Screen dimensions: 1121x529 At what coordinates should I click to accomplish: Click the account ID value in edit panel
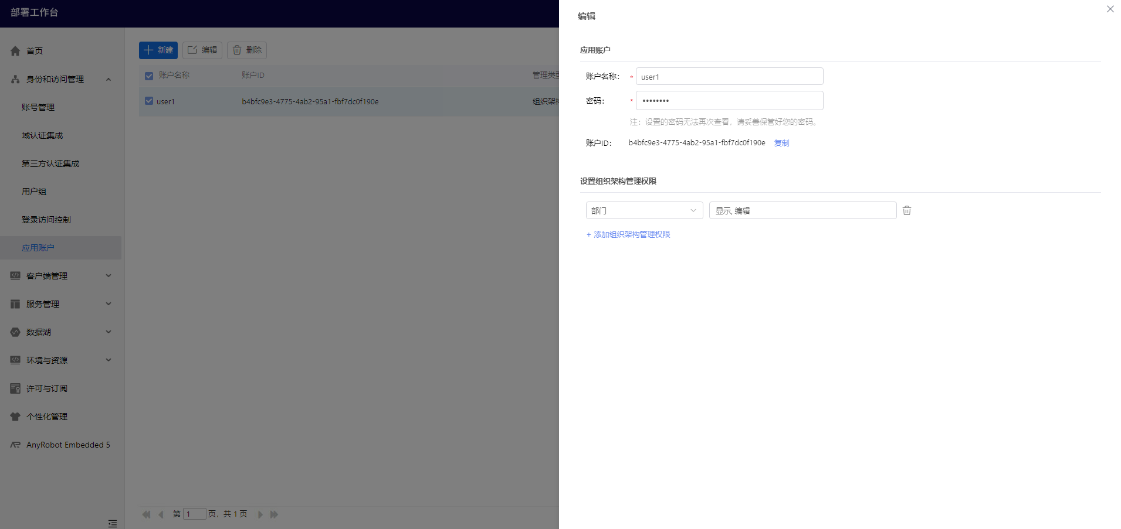coord(697,143)
